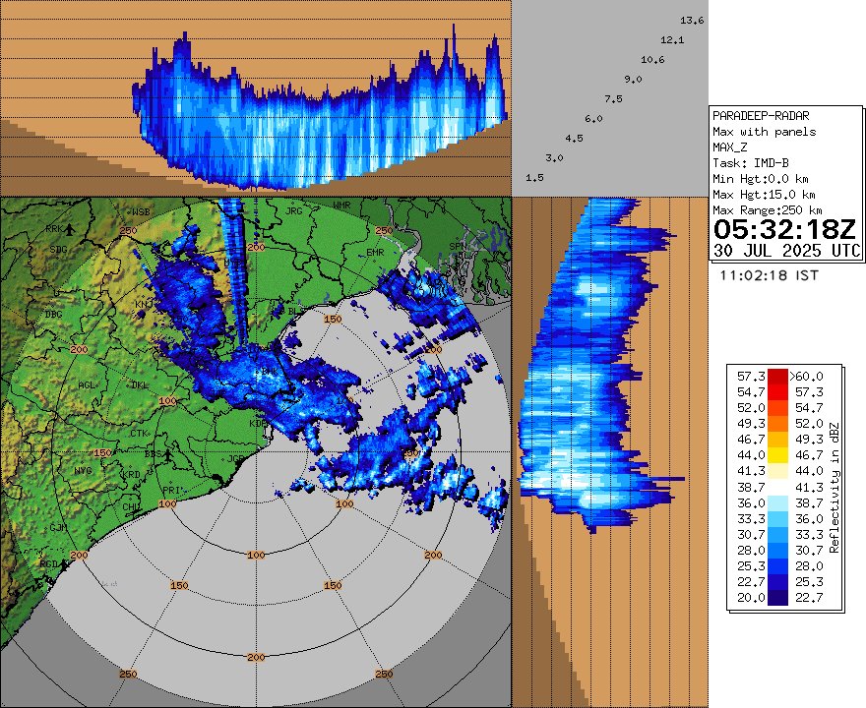Screen dimensions: 866x708
Task: Select the date '30 JUL 2025 UTC'
Action: (787, 251)
